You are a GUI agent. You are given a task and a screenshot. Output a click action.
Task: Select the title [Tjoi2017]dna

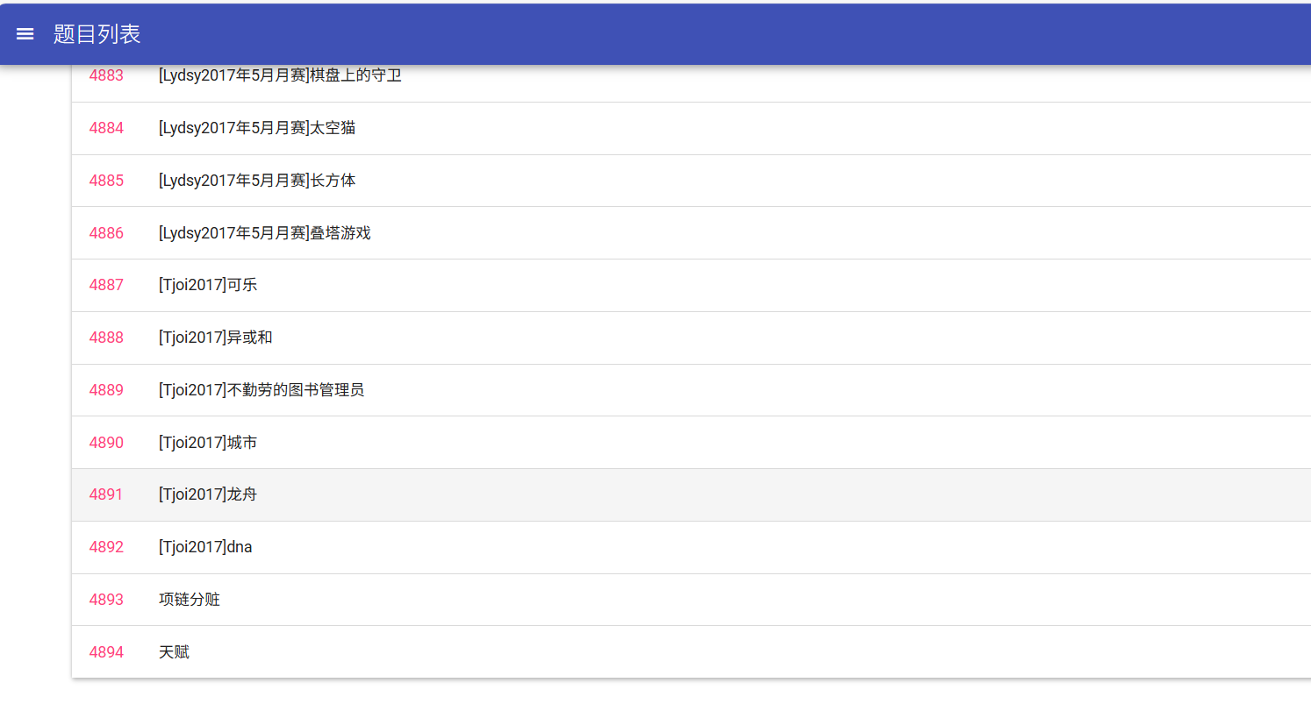tap(205, 547)
